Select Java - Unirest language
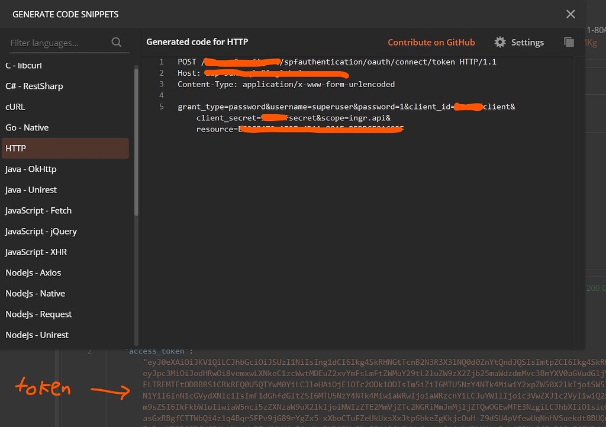 click(65, 190)
